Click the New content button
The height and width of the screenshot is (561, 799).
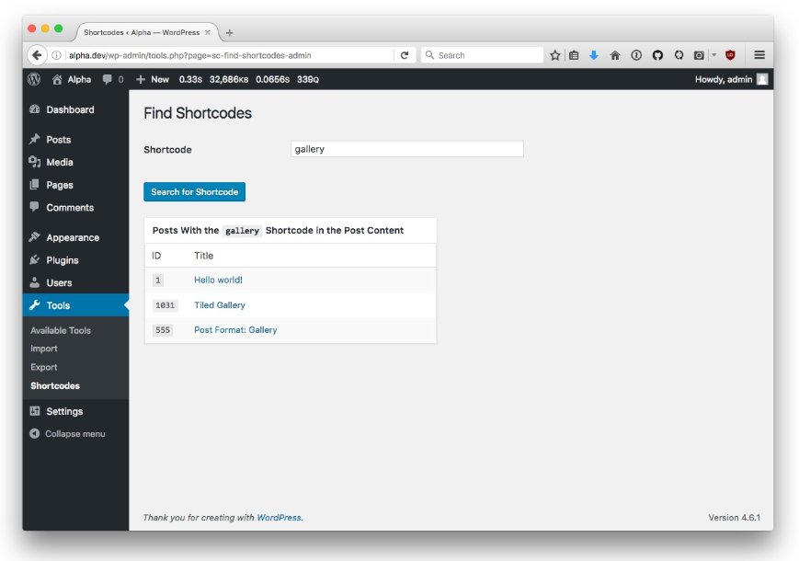[x=153, y=79]
